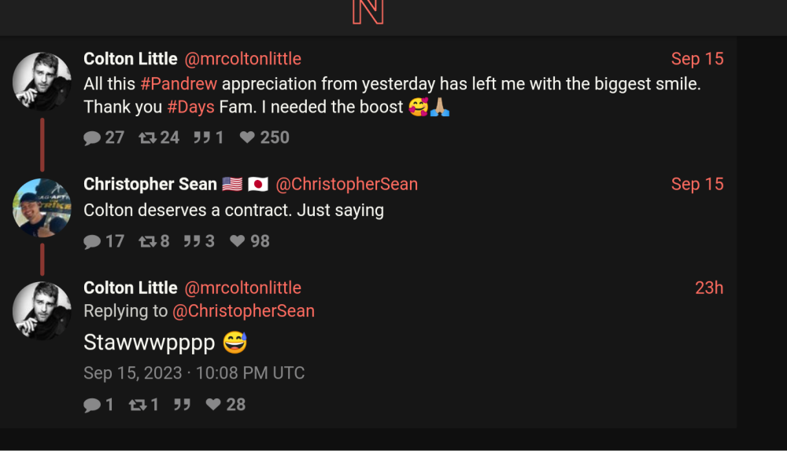Viewport: 787px width, 451px height.
Task: Click the heart icon showing 250 likes
Action: click(x=247, y=137)
